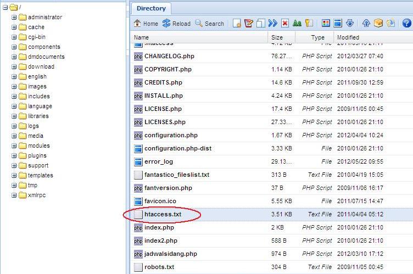Click the upload arrow icon
Image resolution: width=413 pixels, height=274 pixels.
coord(366,24)
